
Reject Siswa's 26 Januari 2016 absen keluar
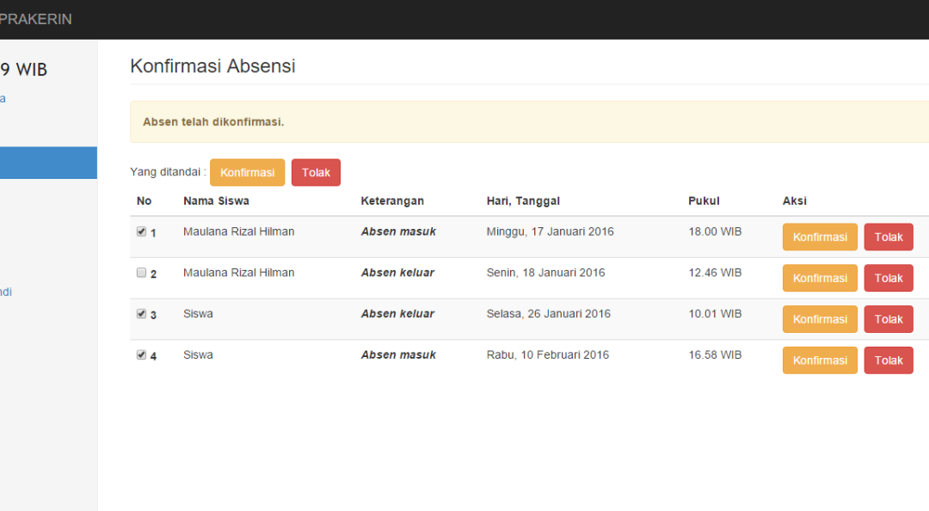(x=888, y=319)
